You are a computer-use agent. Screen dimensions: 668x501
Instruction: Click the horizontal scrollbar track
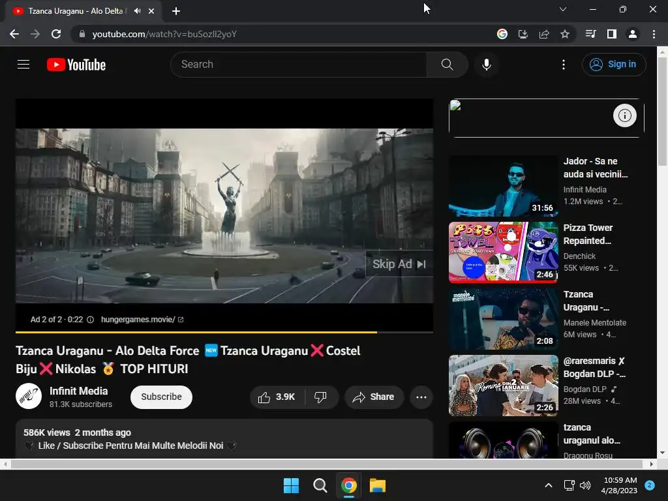pos(327,464)
